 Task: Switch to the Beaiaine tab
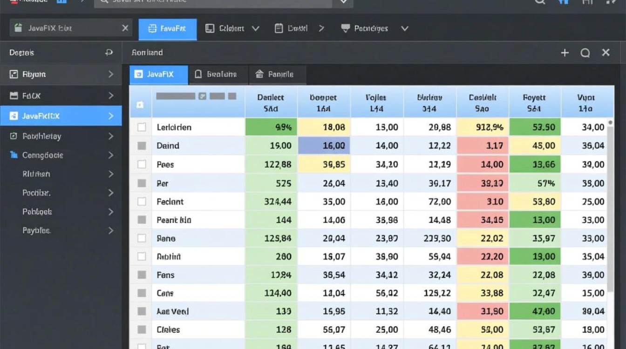[216, 74]
